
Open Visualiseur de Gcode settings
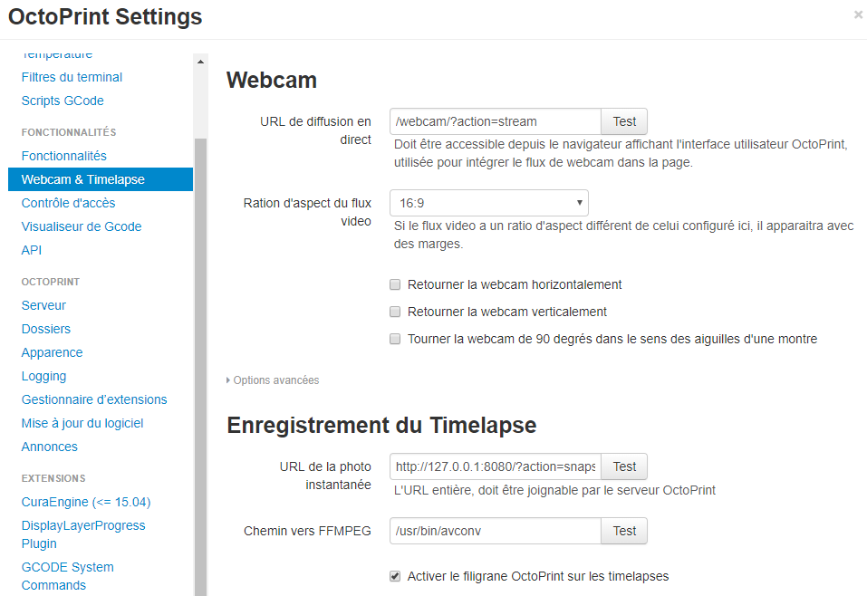(x=82, y=226)
